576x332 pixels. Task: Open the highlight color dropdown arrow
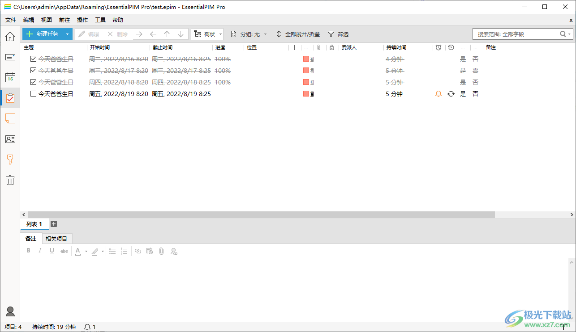pyautogui.click(x=103, y=252)
